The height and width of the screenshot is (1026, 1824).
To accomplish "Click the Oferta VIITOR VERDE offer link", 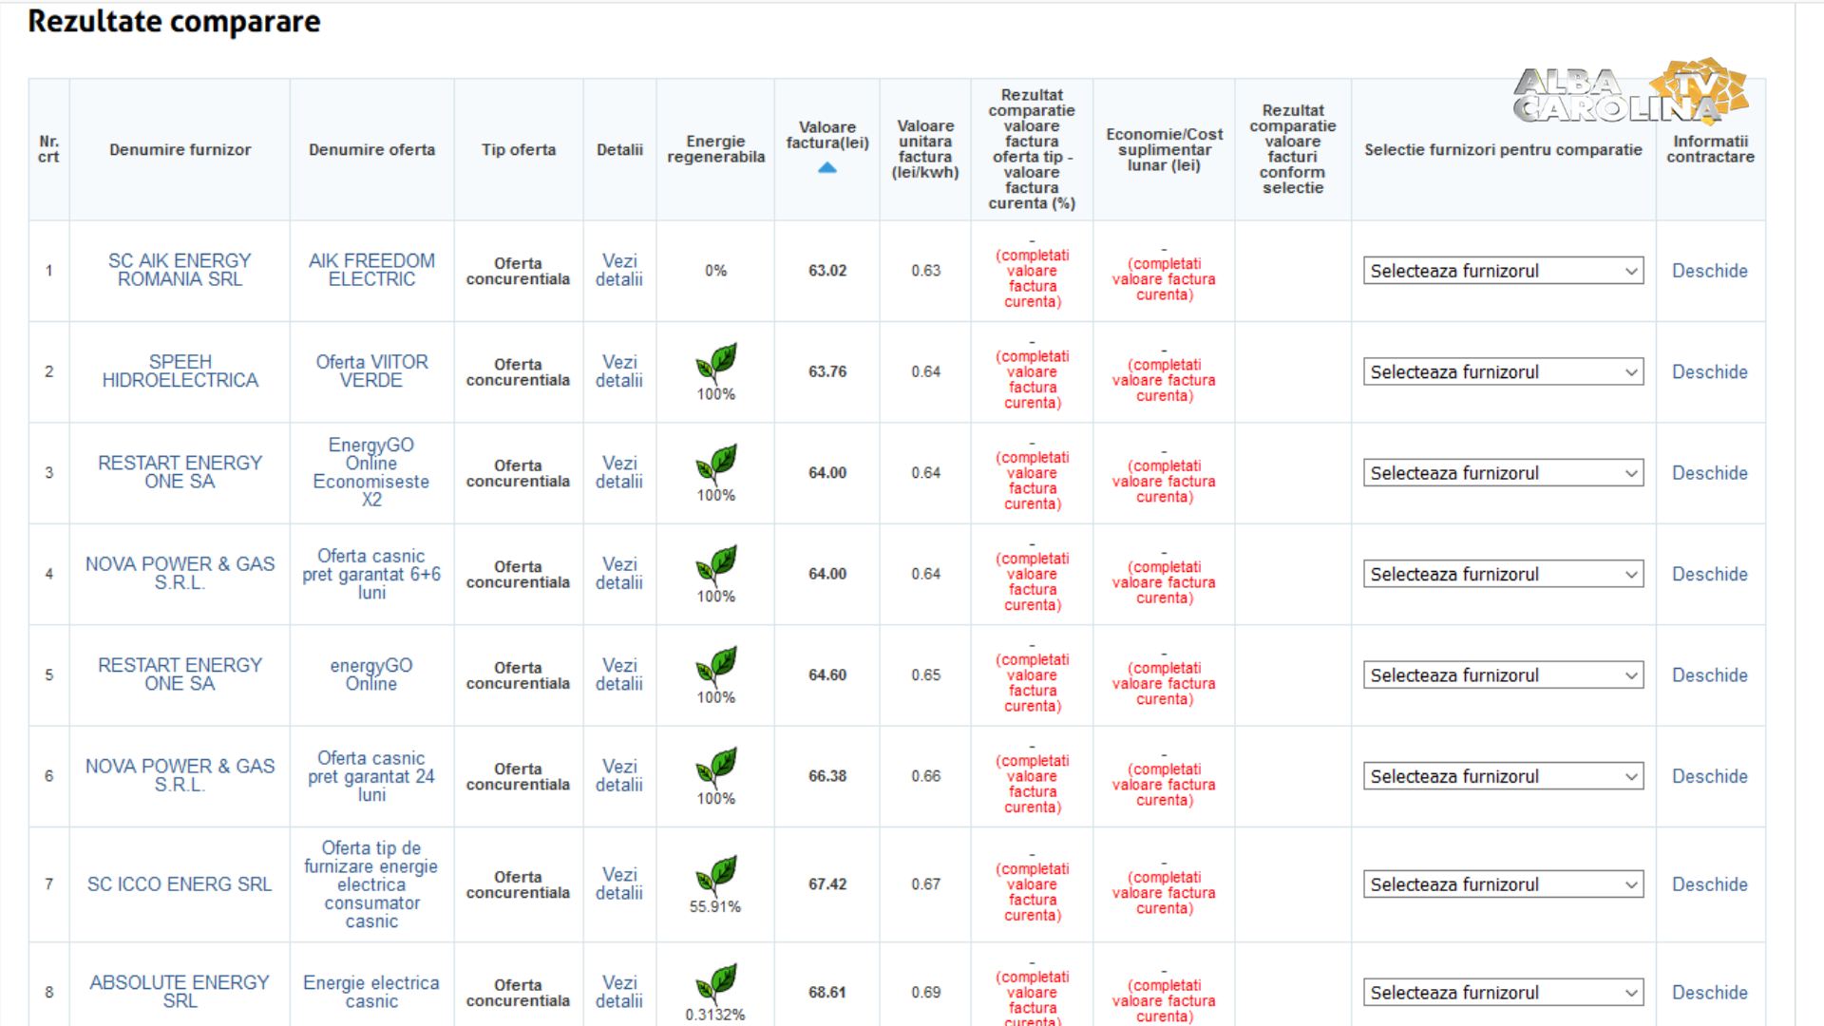I will pyautogui.click(x=371, y=370).
